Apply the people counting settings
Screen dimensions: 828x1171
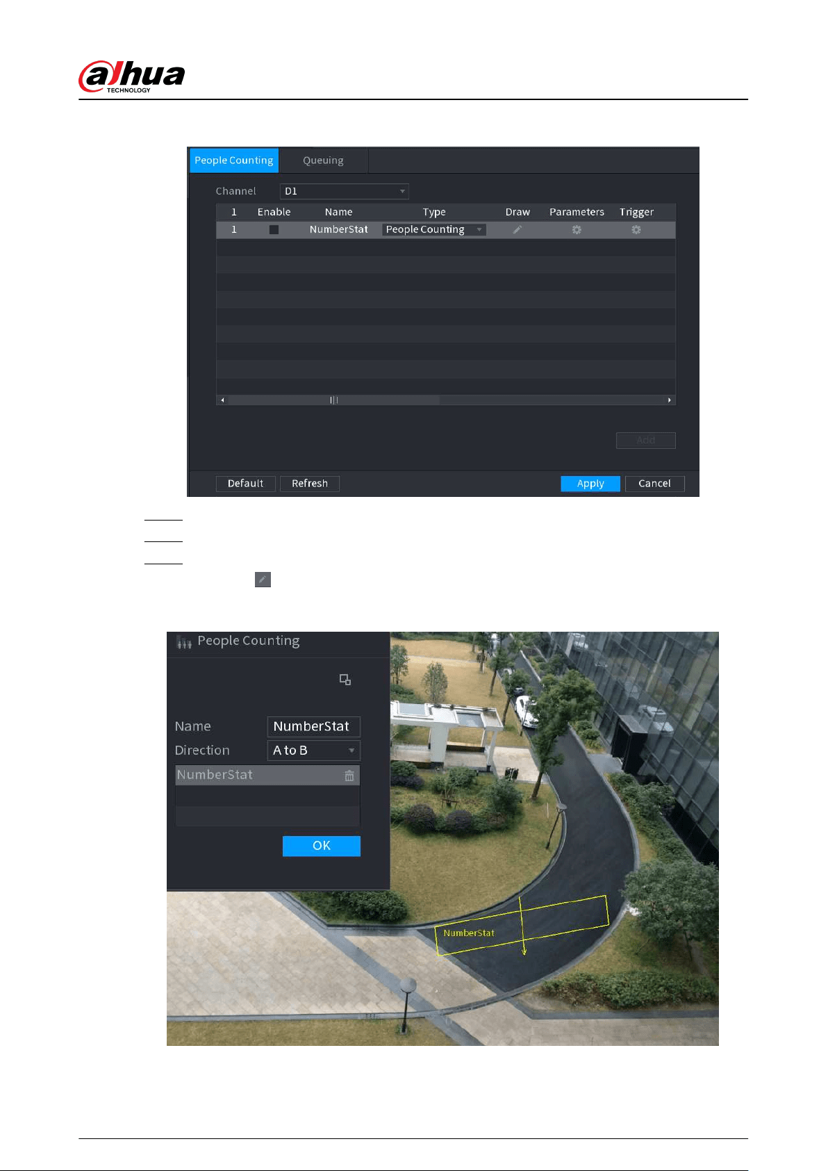pos(590,484)
